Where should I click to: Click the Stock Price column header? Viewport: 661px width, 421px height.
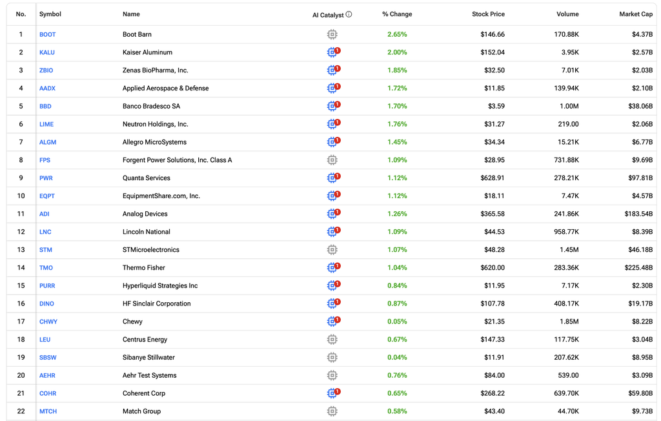[488, 14]
